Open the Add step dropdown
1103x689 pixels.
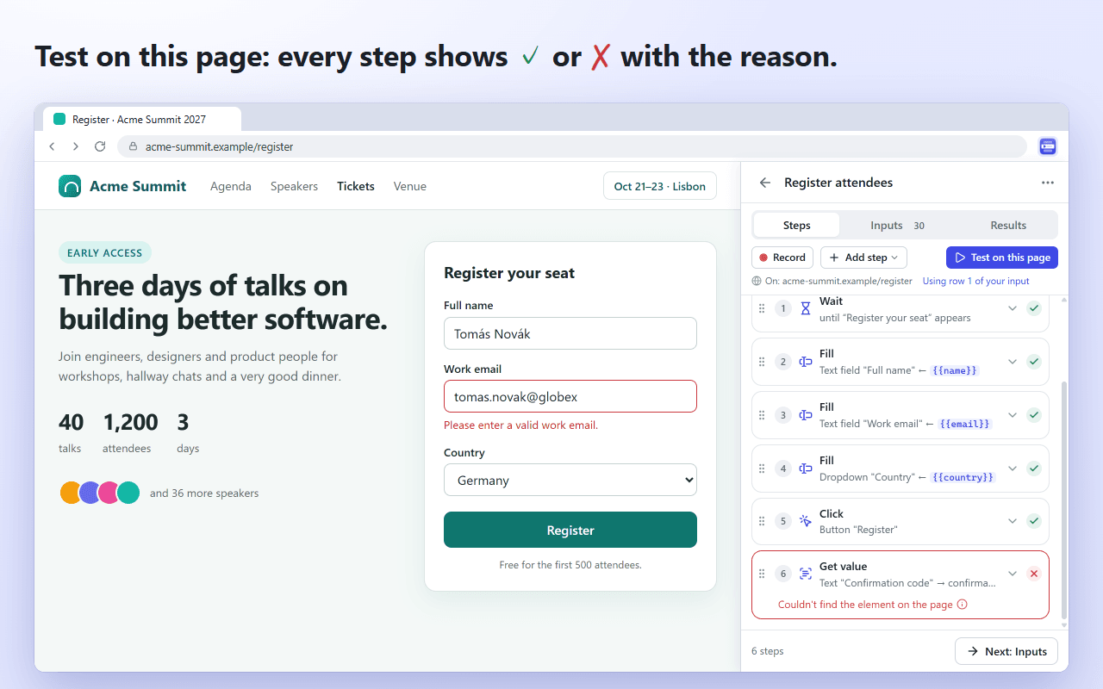(863, 258)
